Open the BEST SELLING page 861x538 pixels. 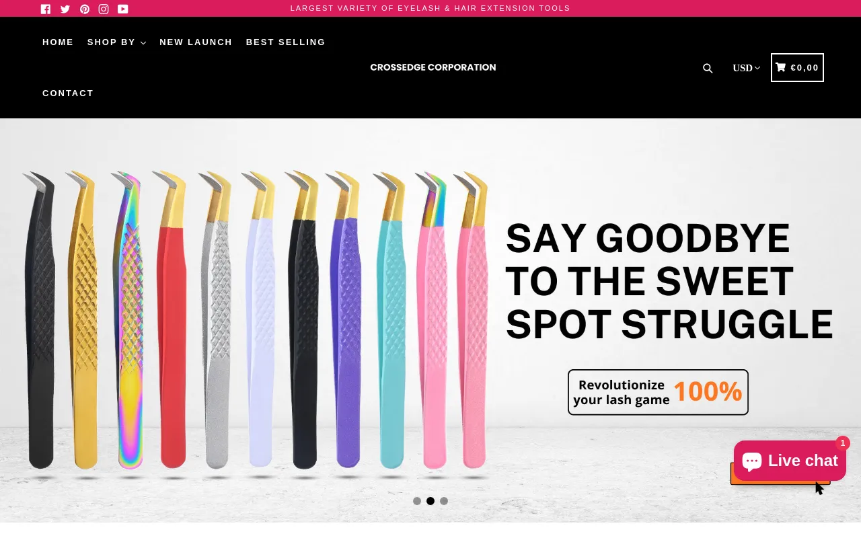286,42
